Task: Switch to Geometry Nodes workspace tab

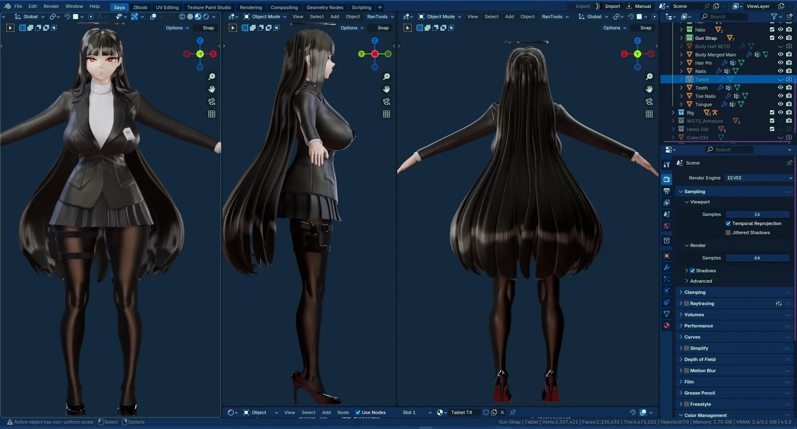Action: (x=325, y=7)
